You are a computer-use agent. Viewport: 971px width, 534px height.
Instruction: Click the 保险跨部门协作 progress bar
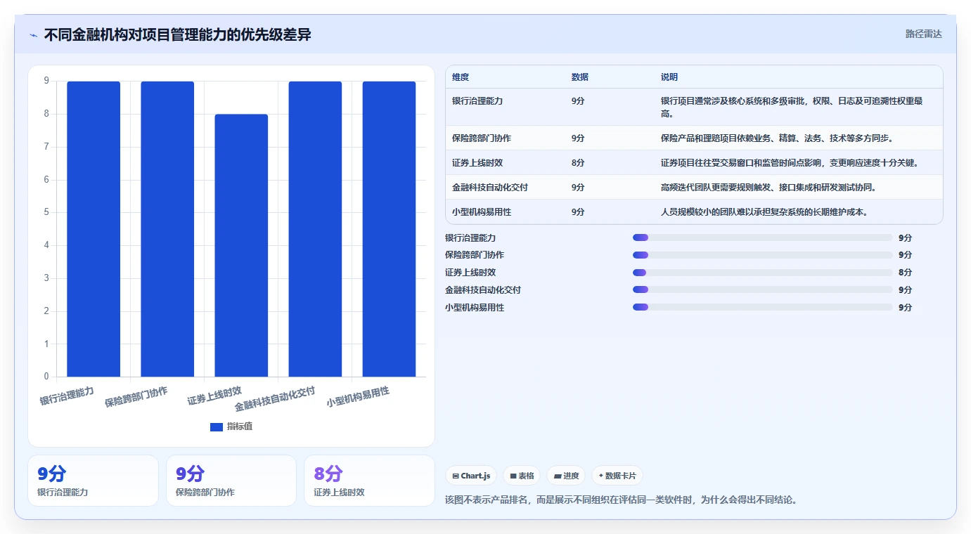(x=762, y=255)
